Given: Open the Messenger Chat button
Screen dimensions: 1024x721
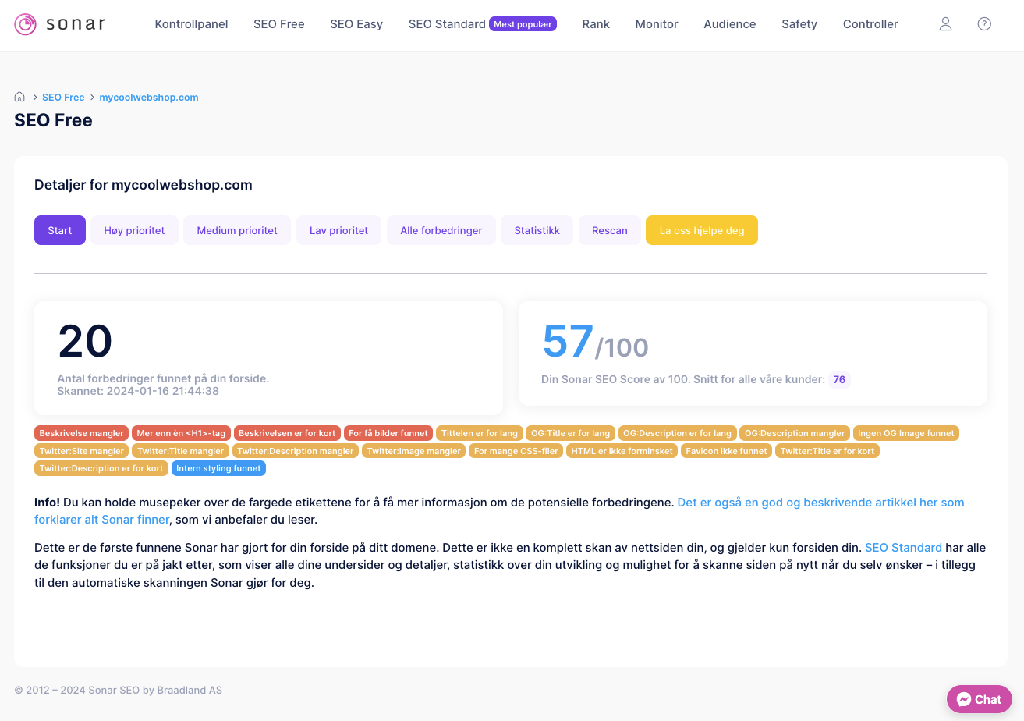Looking at the screenshot, I should pos(979,699).
